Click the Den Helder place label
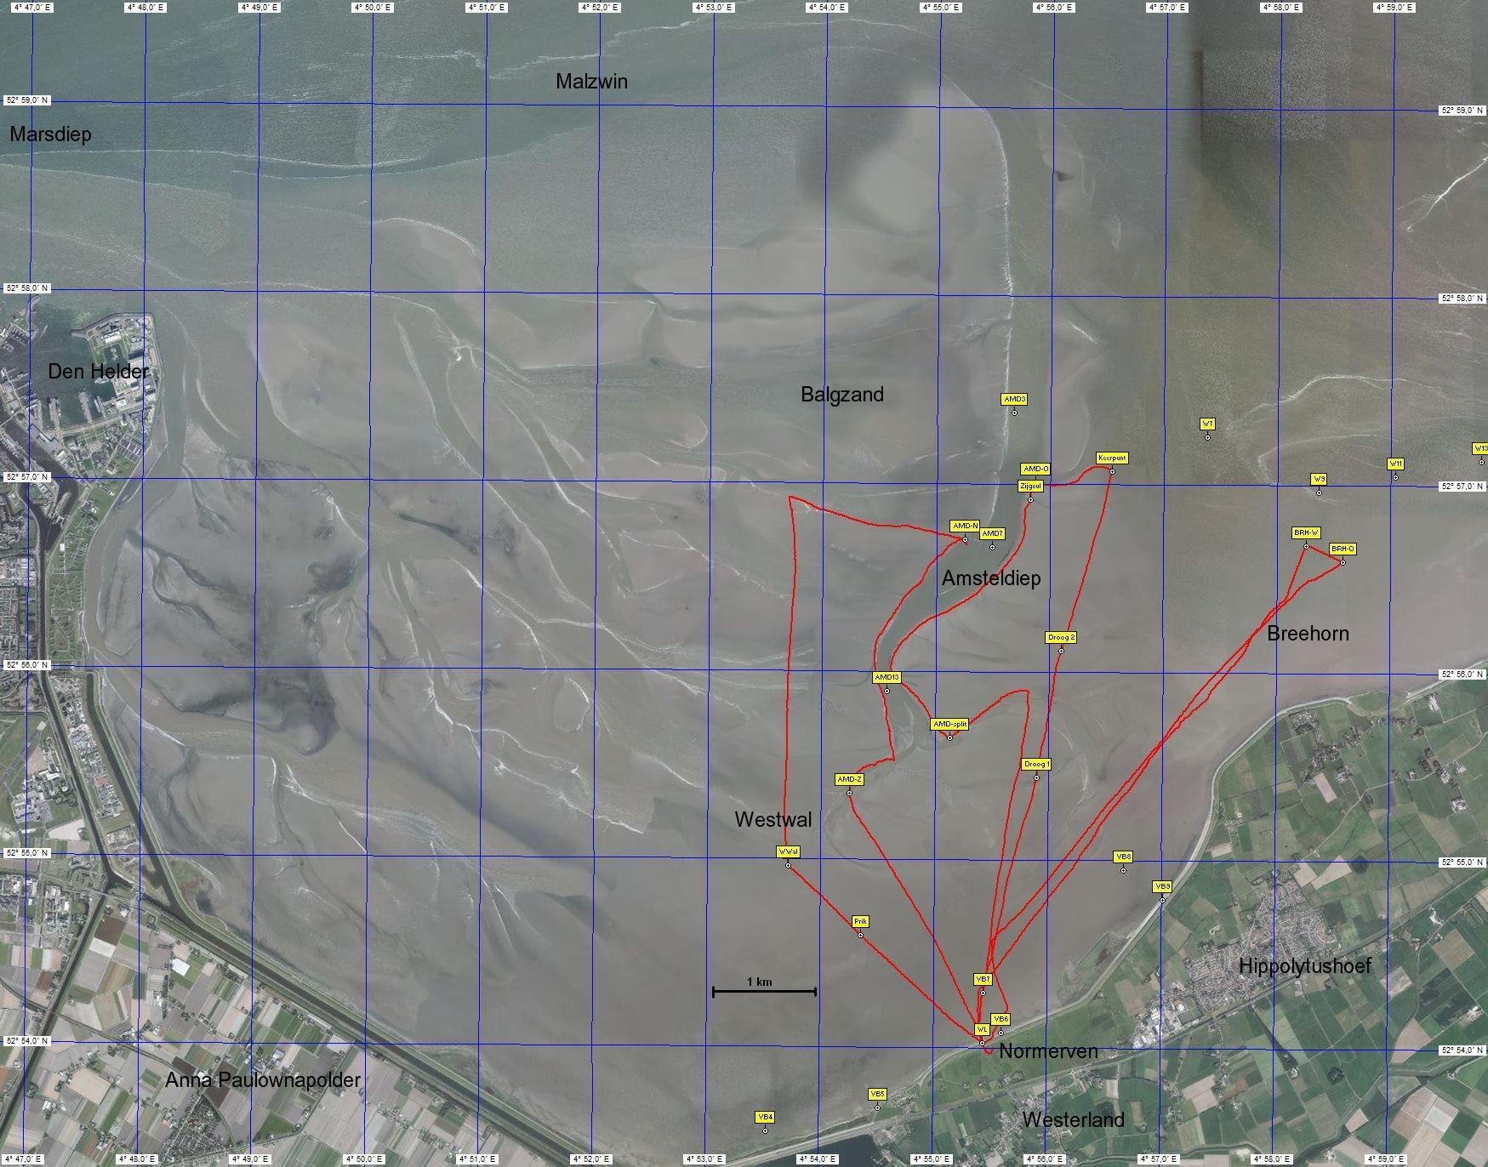Image resolution: width=1488 pixels, height=1167 pixels. pos(98,372)
